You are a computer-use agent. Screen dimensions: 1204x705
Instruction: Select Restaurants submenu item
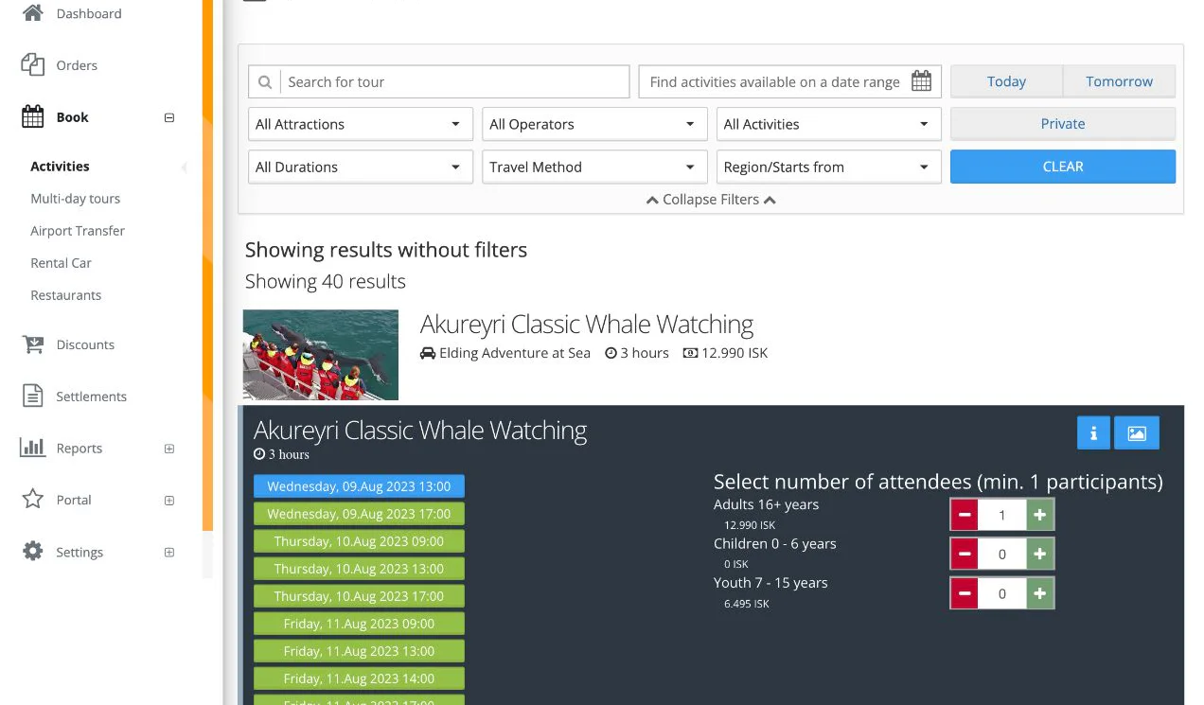tap(65, 295)
